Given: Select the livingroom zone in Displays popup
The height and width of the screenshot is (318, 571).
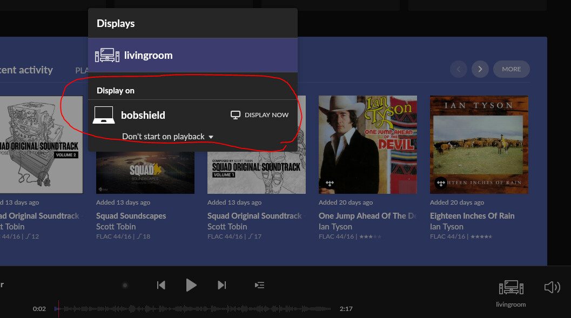Looking at the screenshot, I should tap(193, 55).
